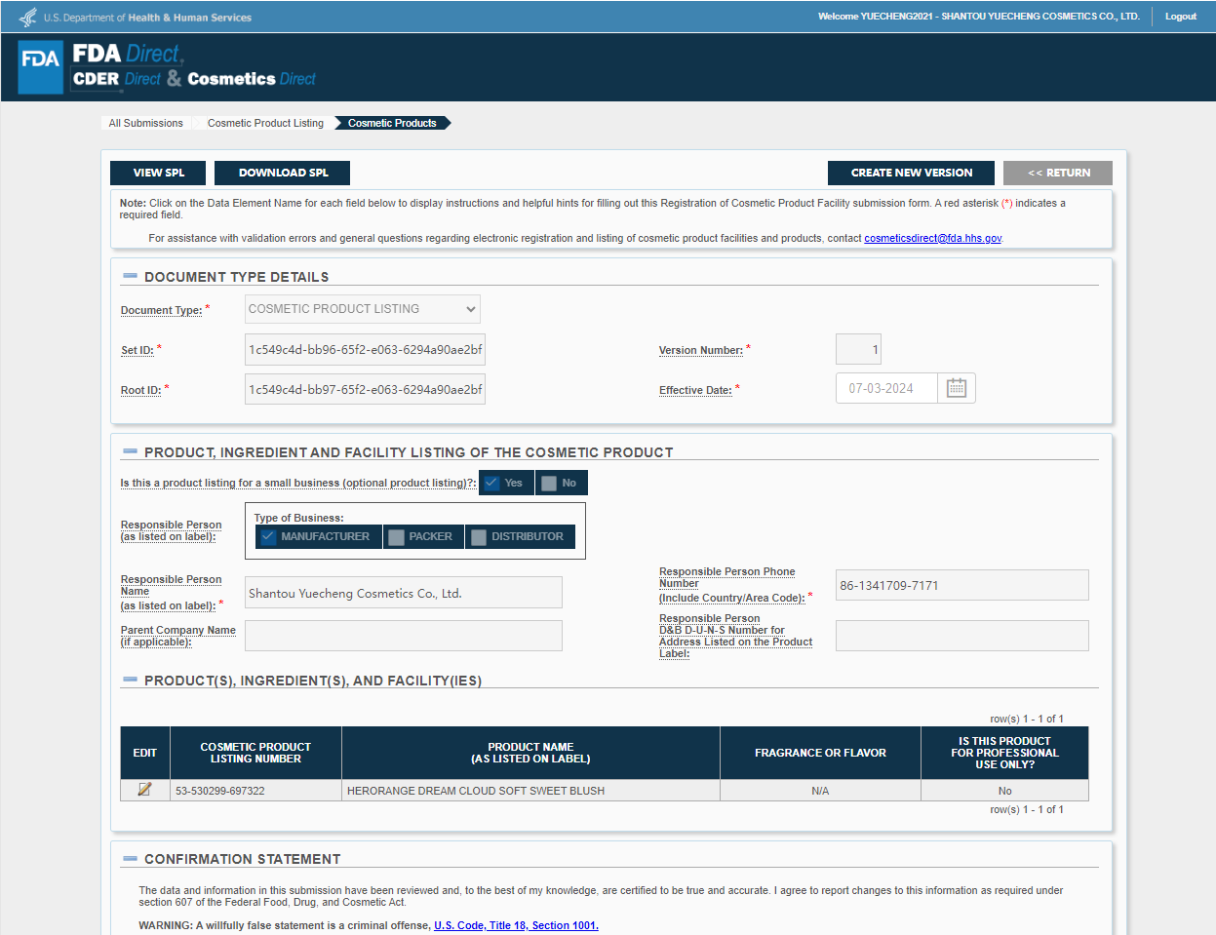Screen dimensions: 1216x935
Task: Click the Responsible Person Name input field
Action: [403, 593]
